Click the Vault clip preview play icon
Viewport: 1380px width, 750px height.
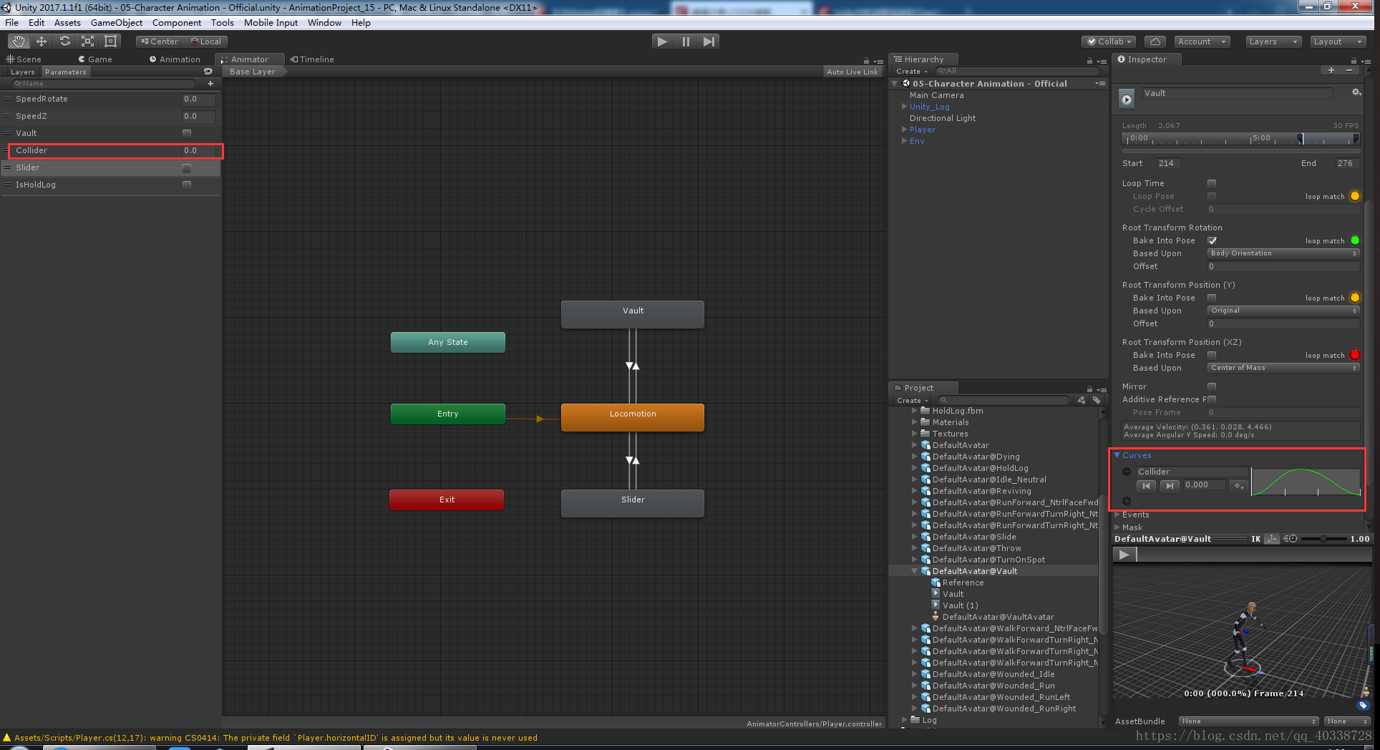click(x=1127, y=99)
